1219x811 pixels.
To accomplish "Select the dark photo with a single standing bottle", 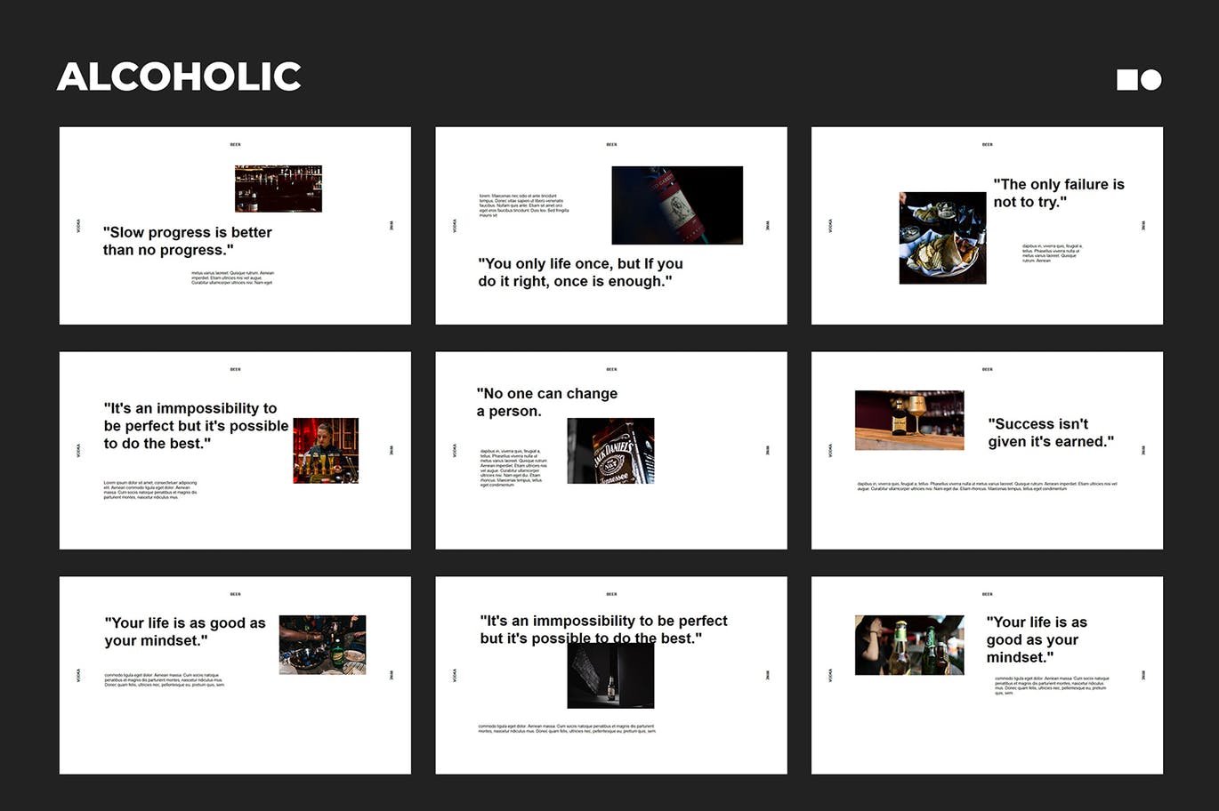I will coord(610,678).
